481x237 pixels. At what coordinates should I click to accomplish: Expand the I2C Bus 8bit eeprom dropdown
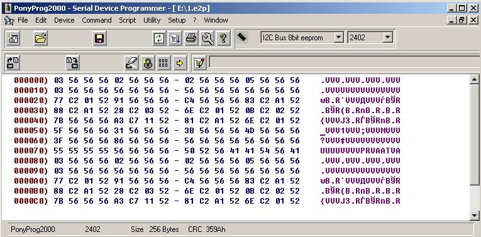coord(338,38)
